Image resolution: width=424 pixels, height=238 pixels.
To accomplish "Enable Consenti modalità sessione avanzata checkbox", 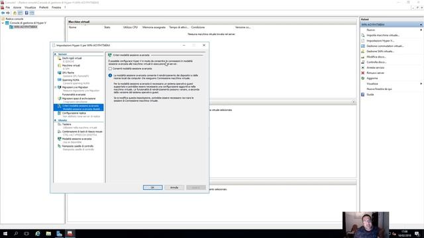I will point(110,69).
